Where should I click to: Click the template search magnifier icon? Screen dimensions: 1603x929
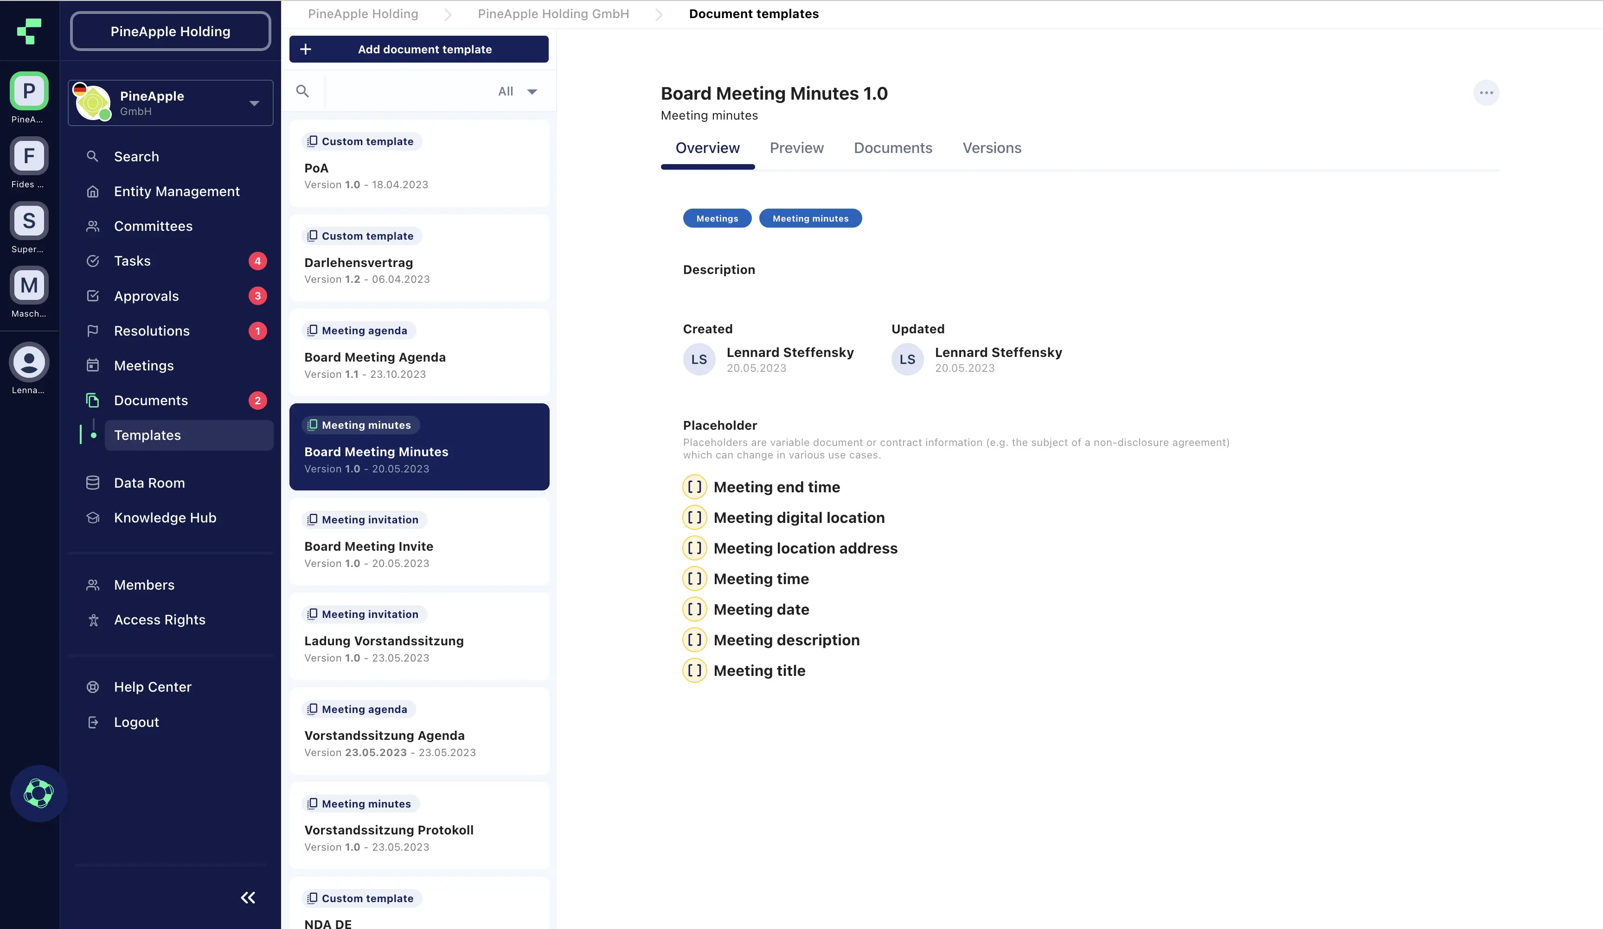point(303,92)
